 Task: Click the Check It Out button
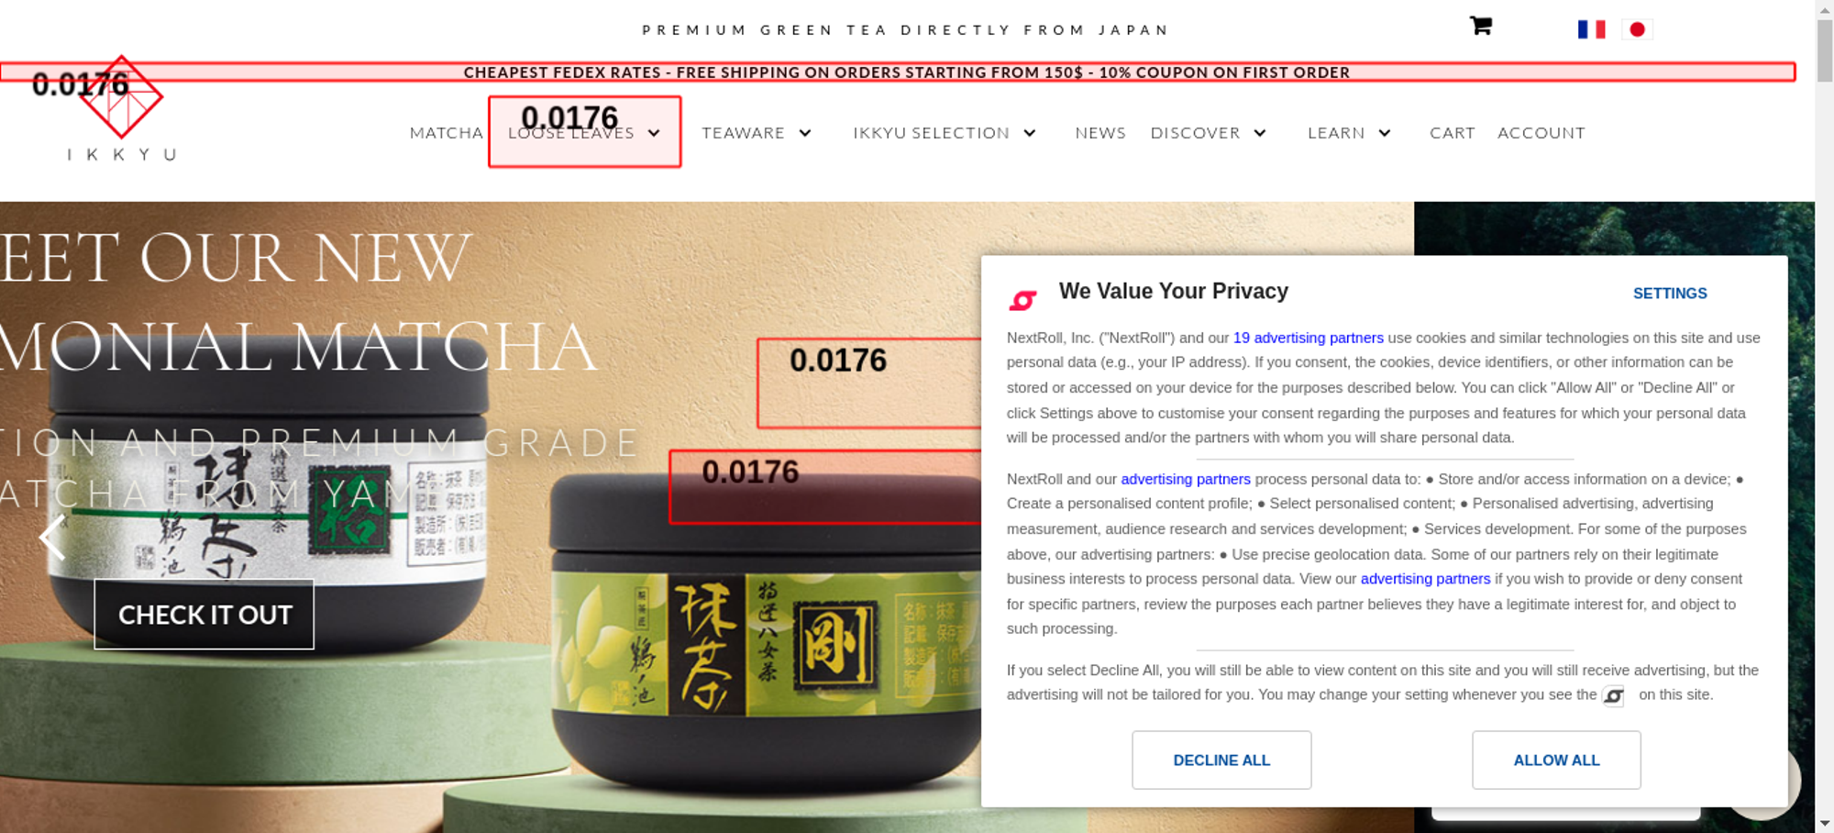[x=204, y=615]
